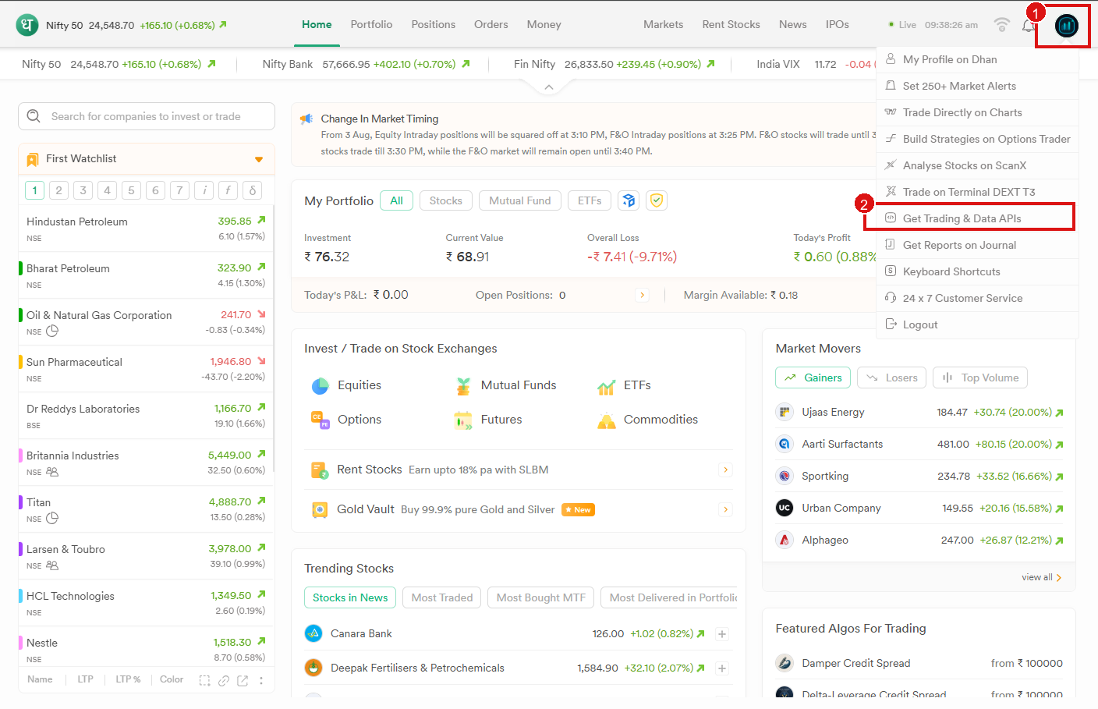Add Canara Bank with plus icon
The image size is (1098, 709).
722,634
